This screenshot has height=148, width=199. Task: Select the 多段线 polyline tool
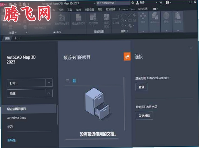point(116,17)
